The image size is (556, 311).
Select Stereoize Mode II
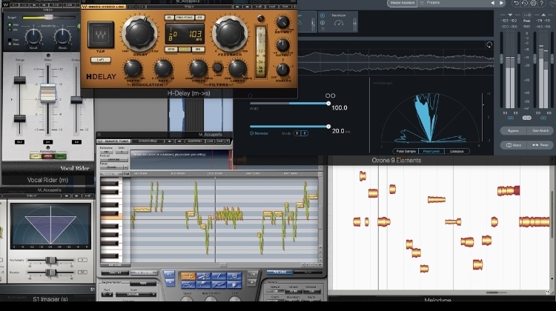[x=304, y=133]
